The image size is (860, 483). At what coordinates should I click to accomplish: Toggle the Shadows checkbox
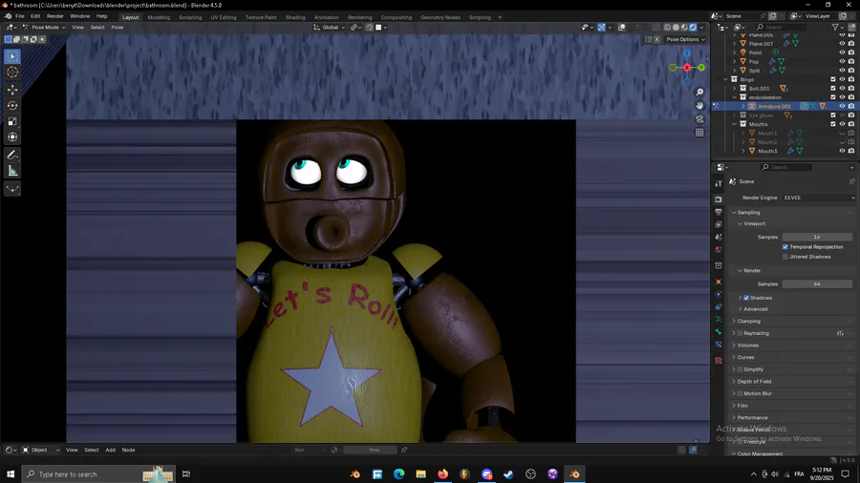[x=746, y=298]
